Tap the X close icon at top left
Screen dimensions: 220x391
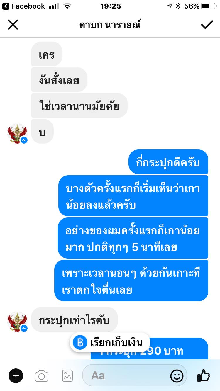[13, 25]
